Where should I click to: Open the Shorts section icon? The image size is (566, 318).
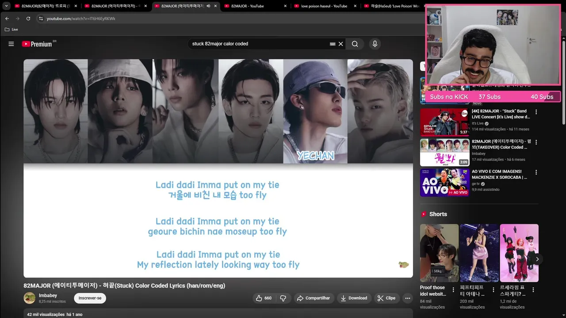coord(423,214)
